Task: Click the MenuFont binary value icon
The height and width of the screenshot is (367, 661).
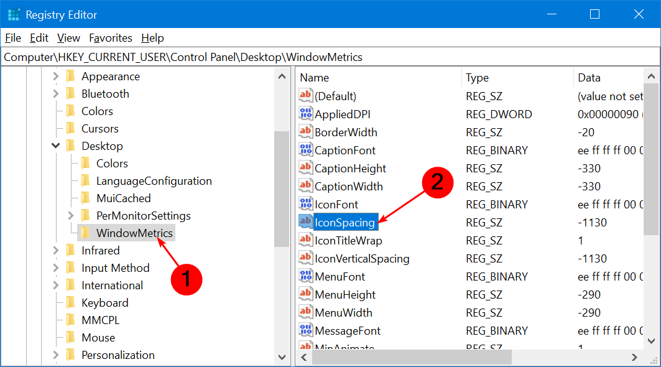Action: pyautogui.click(x=306, y=276)
